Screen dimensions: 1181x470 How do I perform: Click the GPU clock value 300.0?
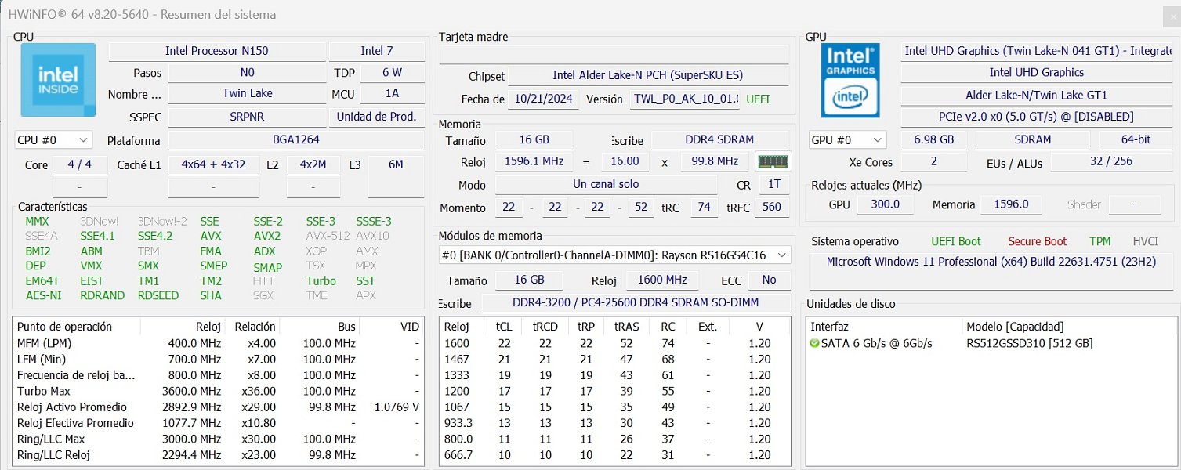(x=886, y=204)
